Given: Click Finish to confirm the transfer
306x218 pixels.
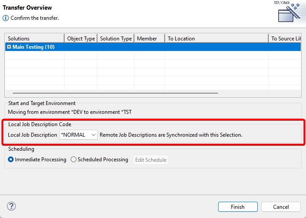Looking at the screenshot, I should click(238, 207).
